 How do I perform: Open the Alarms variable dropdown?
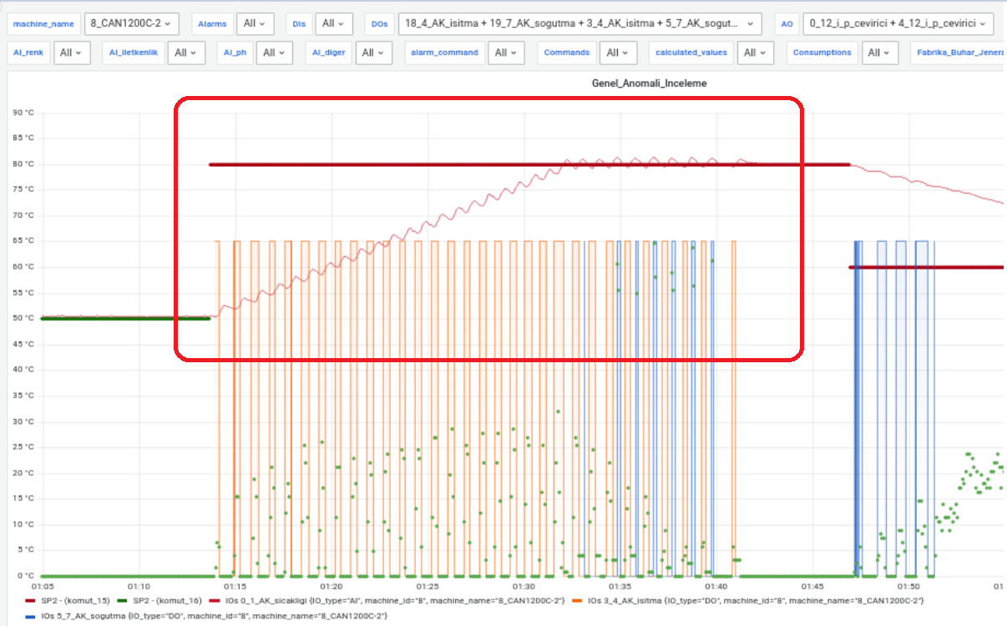(256, 24)
